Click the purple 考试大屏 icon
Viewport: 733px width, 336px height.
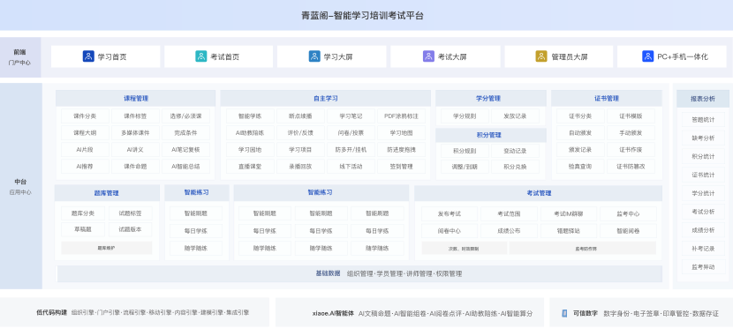428,56
